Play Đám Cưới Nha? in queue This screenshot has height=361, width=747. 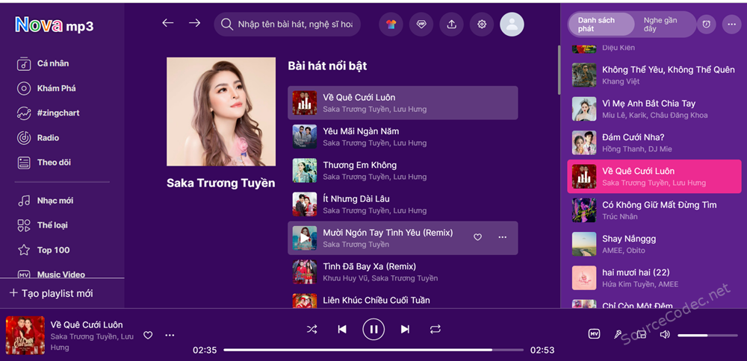(x=654, y=142)
